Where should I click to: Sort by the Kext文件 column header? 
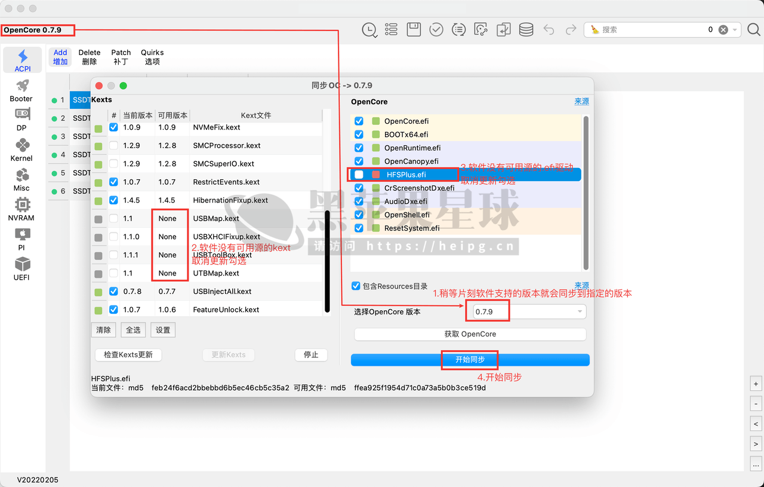255,115
